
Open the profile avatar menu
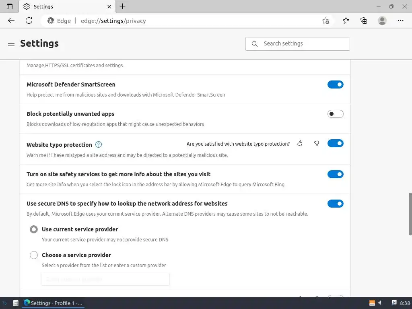382,21
